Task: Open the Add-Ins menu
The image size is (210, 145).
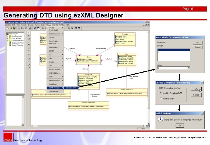Action: (x=55, y=25)
